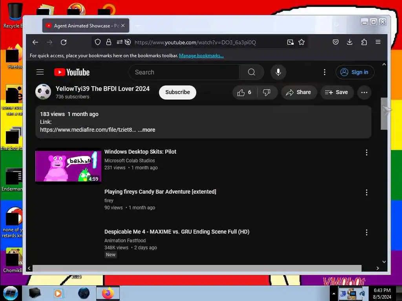Open YouTube settings three-dot menu
402x301 pixels.
pyautogui.click(x=325, y=72)
